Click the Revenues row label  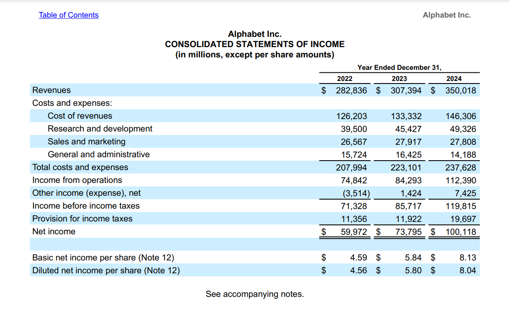coord(51,90)
